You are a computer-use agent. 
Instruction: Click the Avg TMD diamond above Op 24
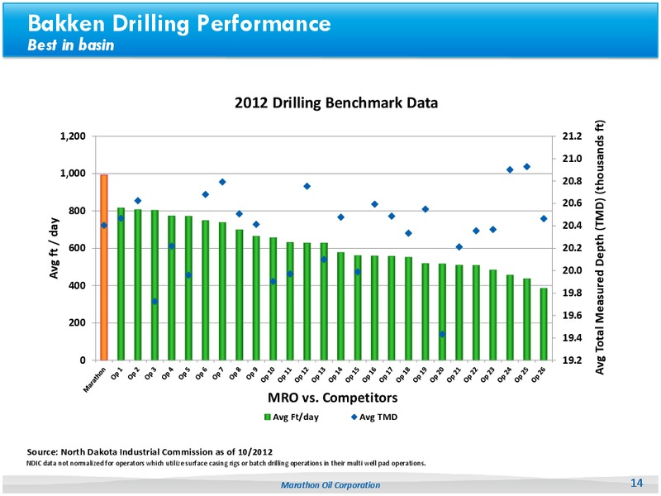(x=510, y=169)
